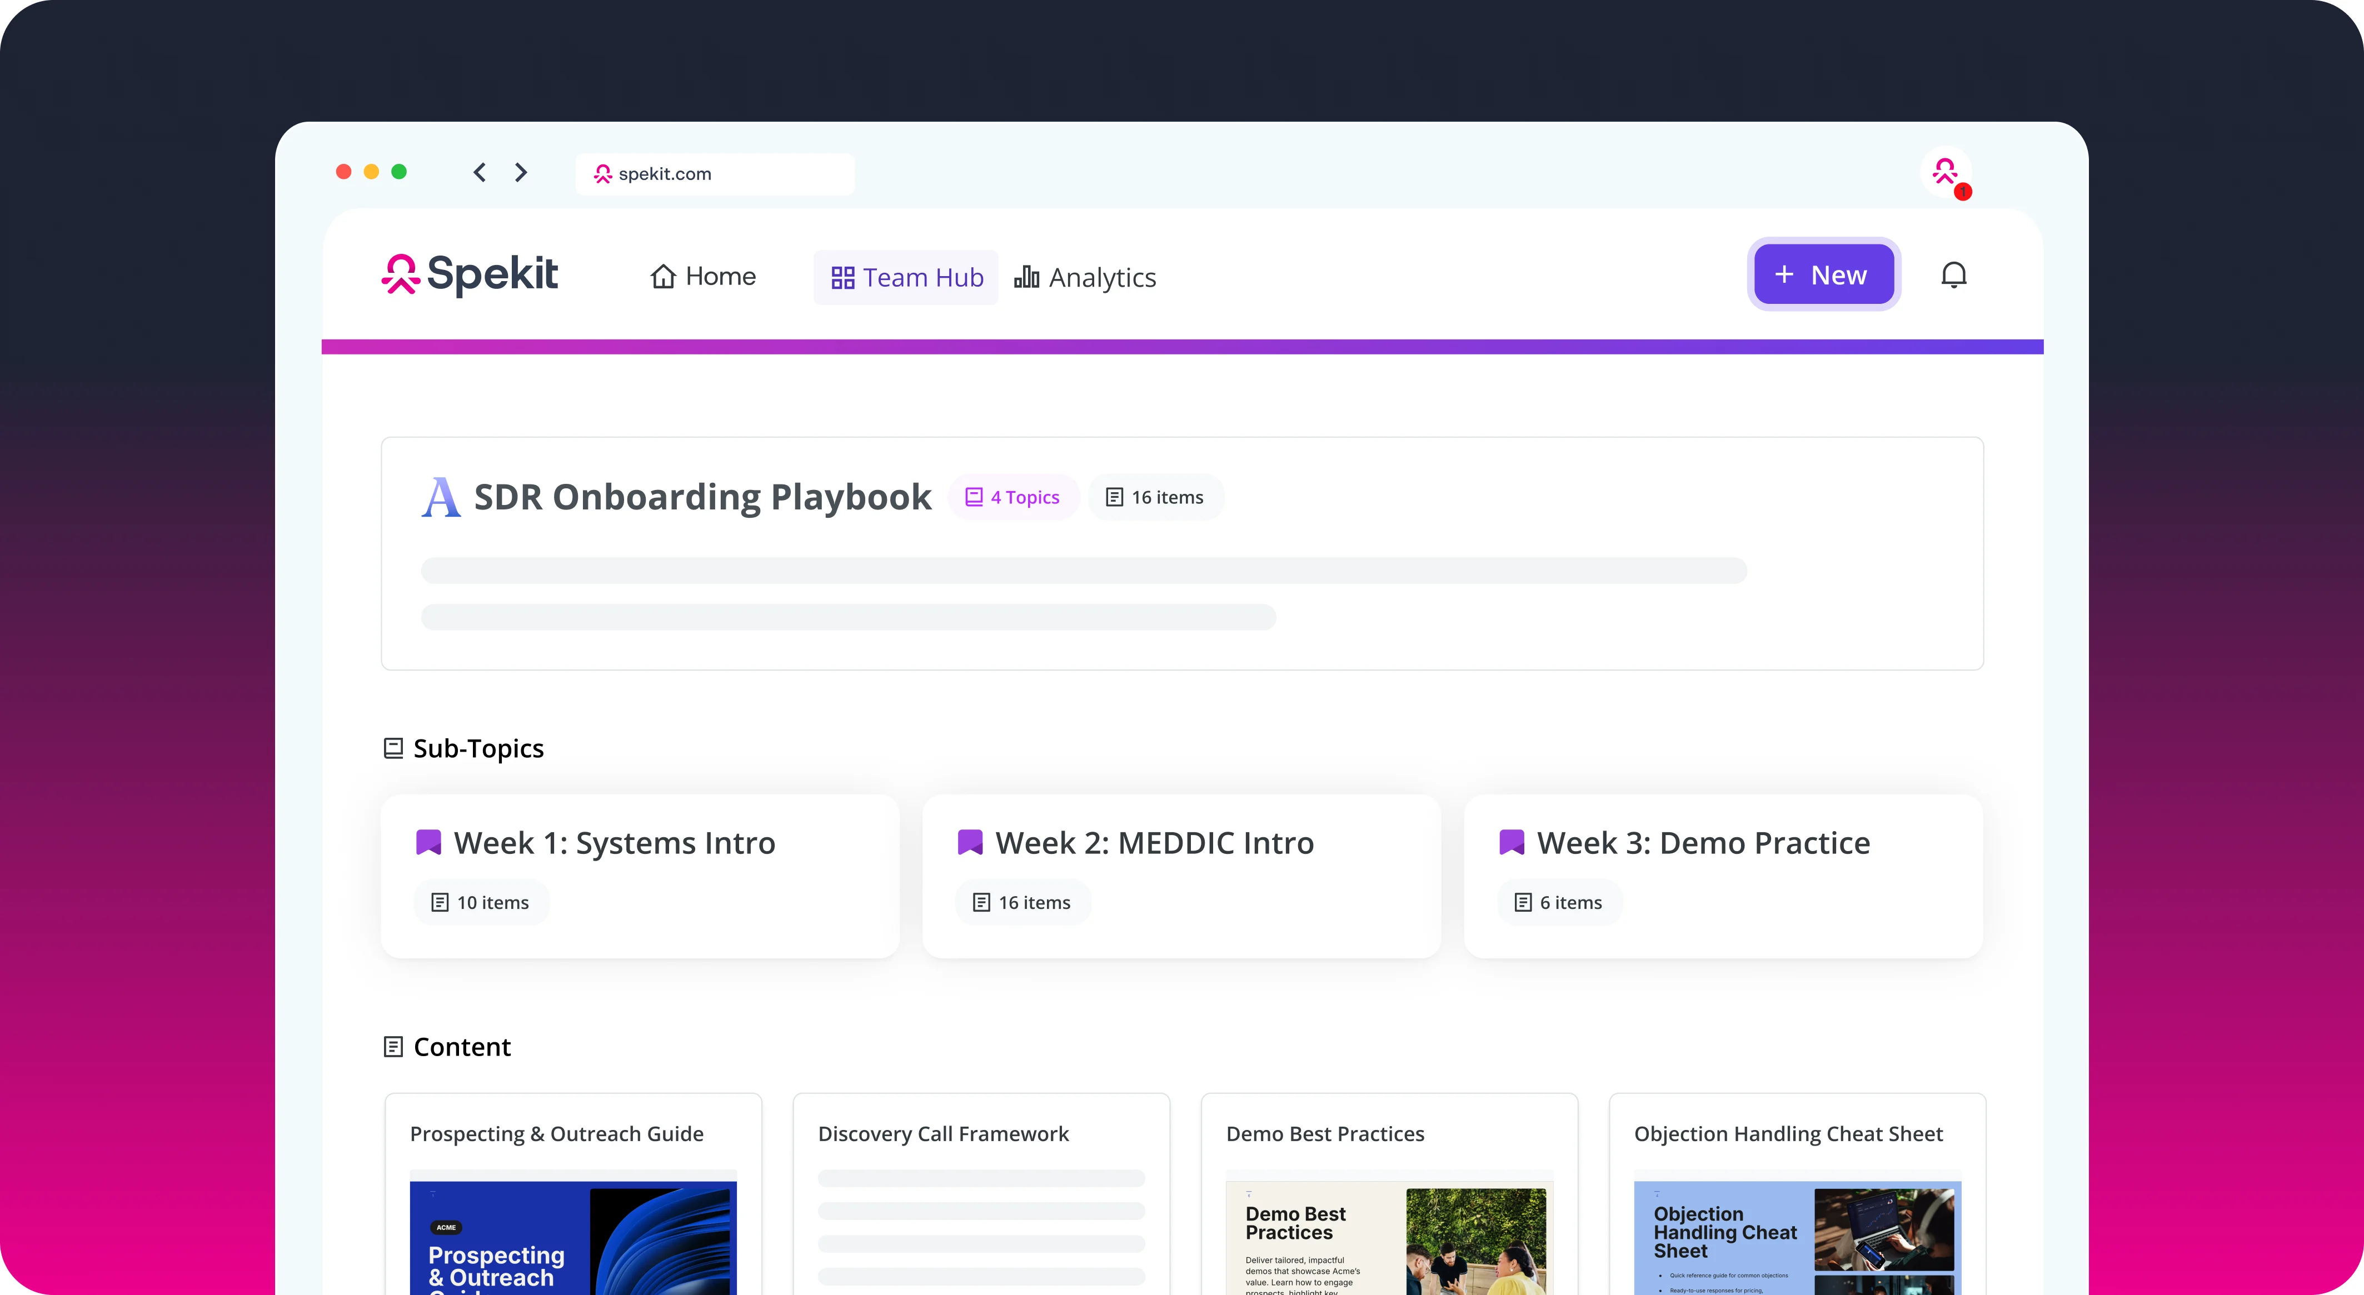This screenshot has height=1295, width=2364.
Task: Click the Content section icon
Action: pos(393,1047)
